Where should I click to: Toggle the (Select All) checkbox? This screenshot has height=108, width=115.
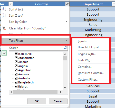[16, 54]
